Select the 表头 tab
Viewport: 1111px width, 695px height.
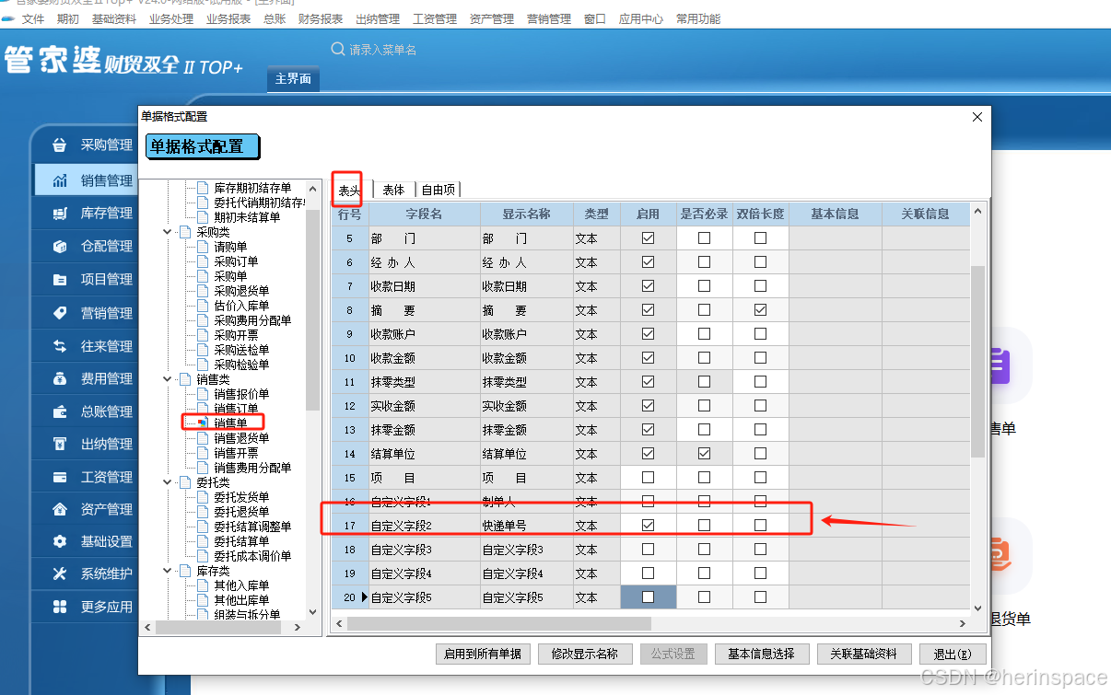tap(349, 191)
